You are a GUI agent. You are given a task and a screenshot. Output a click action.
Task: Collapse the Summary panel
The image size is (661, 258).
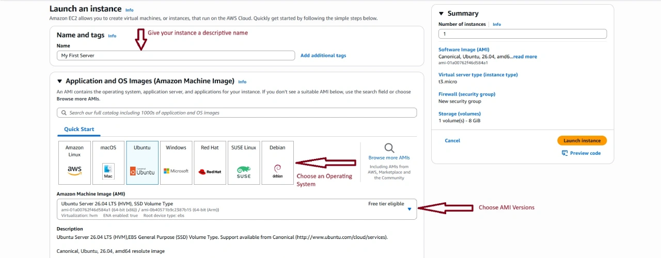click(x=442, y=13)
